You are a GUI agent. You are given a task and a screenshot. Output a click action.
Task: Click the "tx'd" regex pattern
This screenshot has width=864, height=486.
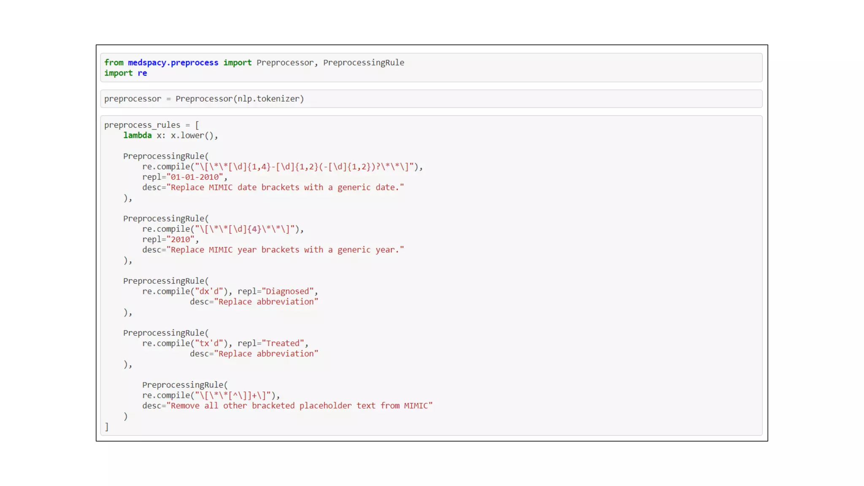point(208,343)
